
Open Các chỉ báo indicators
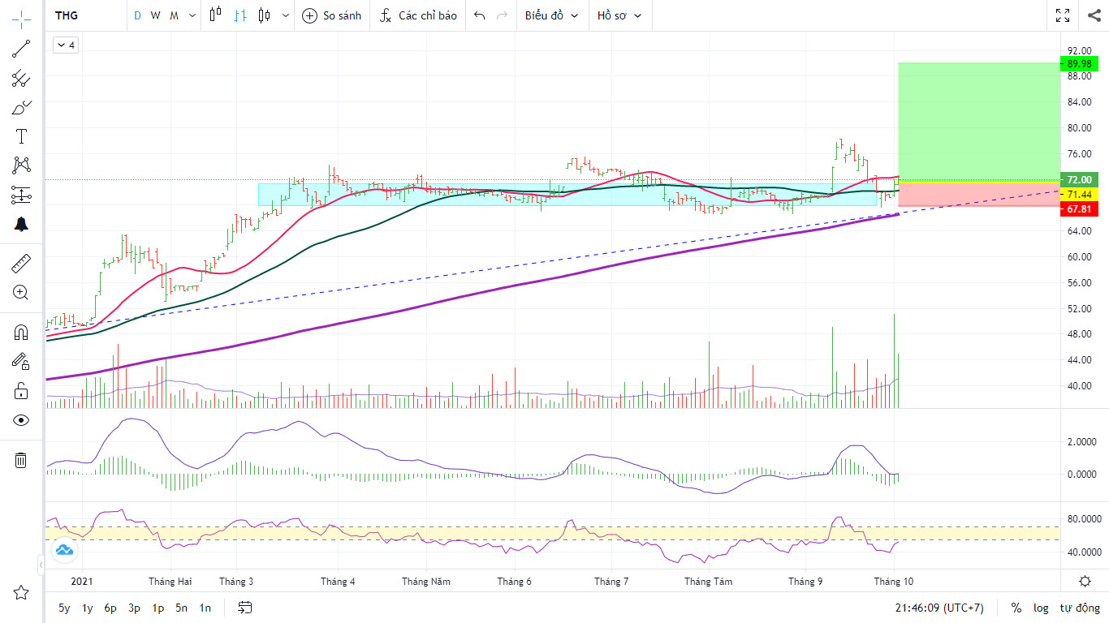tap(418, 15)
